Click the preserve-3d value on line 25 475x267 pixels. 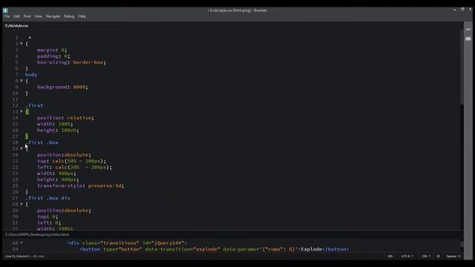(x=105, y=186)
